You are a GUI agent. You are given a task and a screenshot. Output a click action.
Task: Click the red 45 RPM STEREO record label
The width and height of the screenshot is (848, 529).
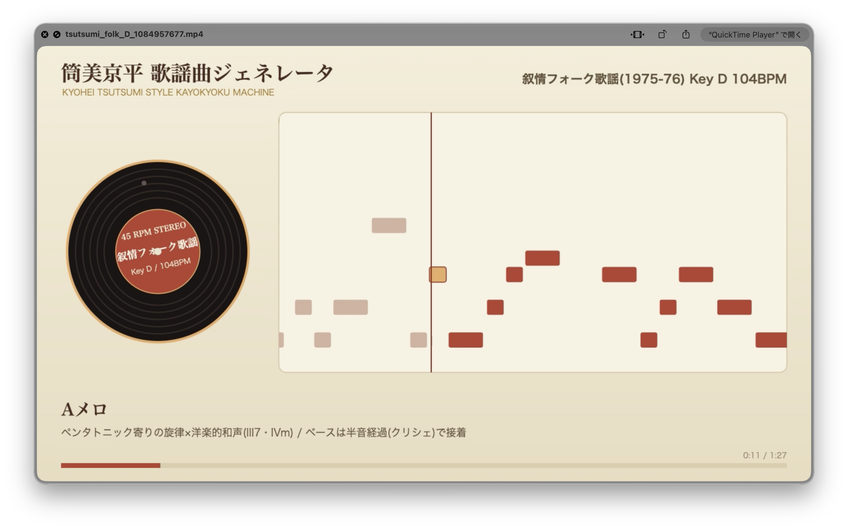pyautogui.click(x=158, y=251)
